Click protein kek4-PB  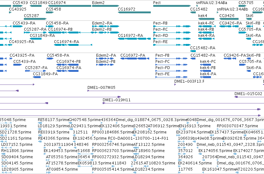tap(206, 71)
